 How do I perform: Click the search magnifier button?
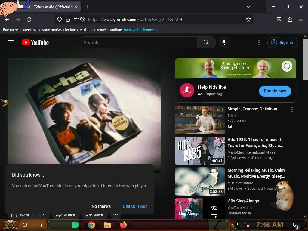206,42
